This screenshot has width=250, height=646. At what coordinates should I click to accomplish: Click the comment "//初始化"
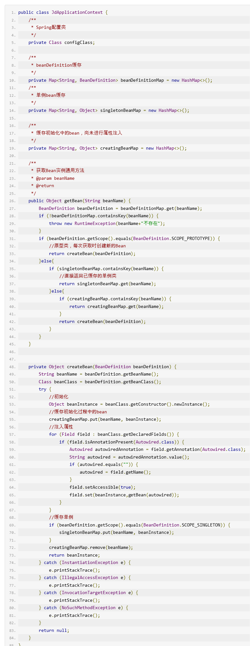(59, 397)
